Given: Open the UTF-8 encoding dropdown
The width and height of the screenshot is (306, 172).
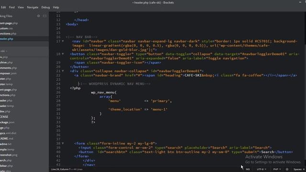Looking at the screenshot, I should 262,169.
